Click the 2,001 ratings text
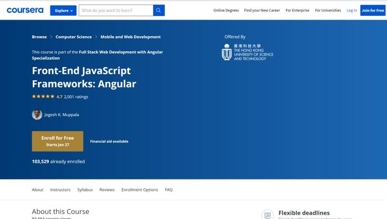 (76, 97)
